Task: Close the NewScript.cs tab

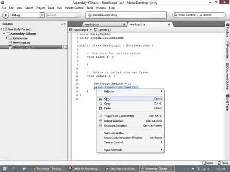Action: (x=124, y=24)
